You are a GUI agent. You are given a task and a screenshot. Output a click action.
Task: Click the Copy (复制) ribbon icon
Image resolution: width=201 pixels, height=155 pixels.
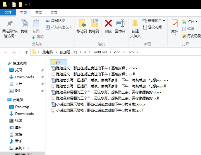pos(24,23)
